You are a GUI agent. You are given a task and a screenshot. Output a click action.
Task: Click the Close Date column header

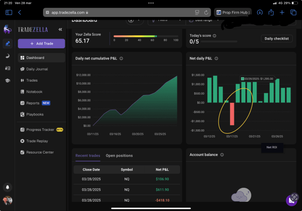pyautogui.click(x=91, y=169)
